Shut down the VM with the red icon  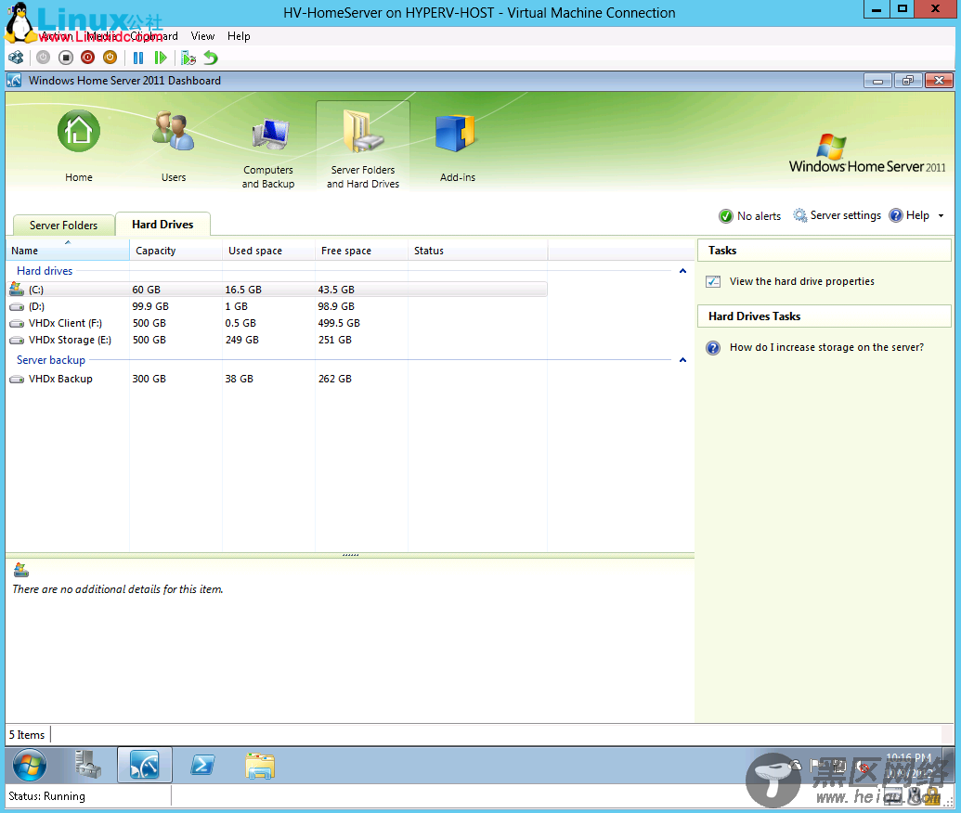[87, 58]
